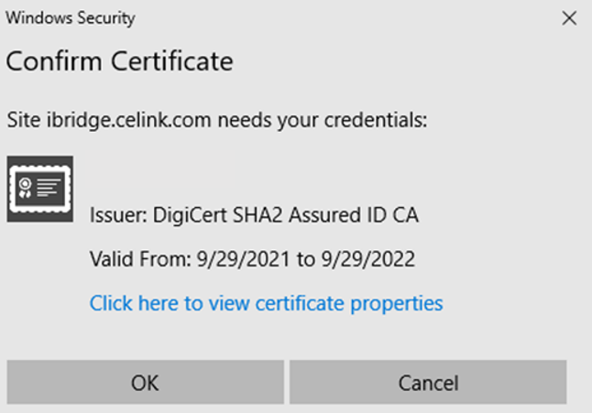Viewport: 592px width, 413px height.
Task: Click the Windows Security title text
Action: pos(71,18)
